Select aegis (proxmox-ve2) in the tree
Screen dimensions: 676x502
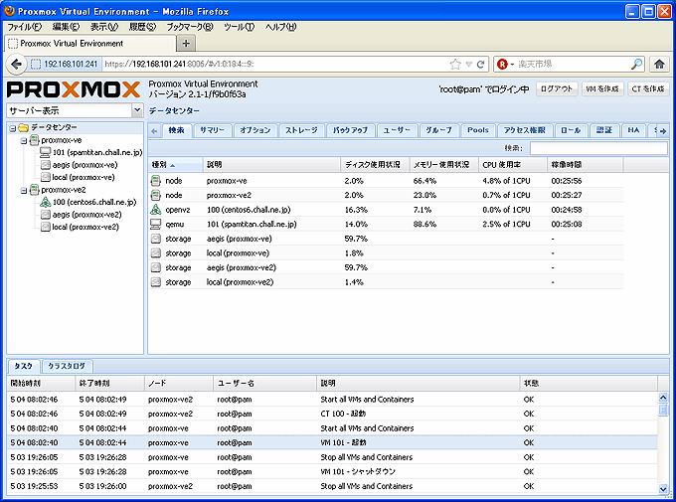pos(86,215)
